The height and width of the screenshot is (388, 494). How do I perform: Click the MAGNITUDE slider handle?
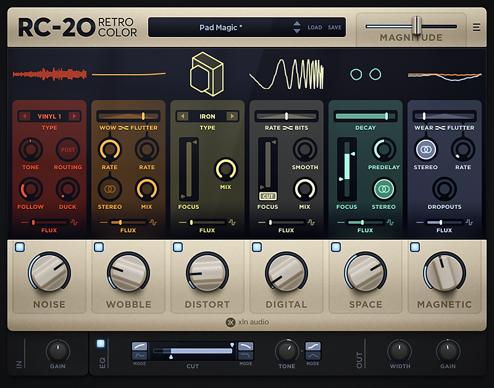coord(417,26)
